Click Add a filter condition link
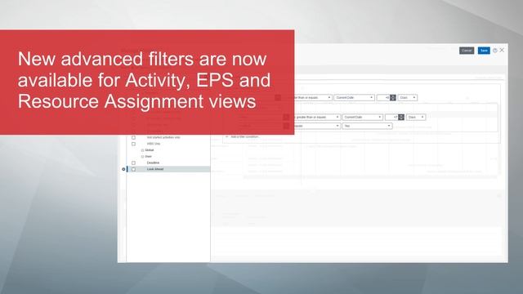The image size is (523, 294). click(x=245, y=136)
